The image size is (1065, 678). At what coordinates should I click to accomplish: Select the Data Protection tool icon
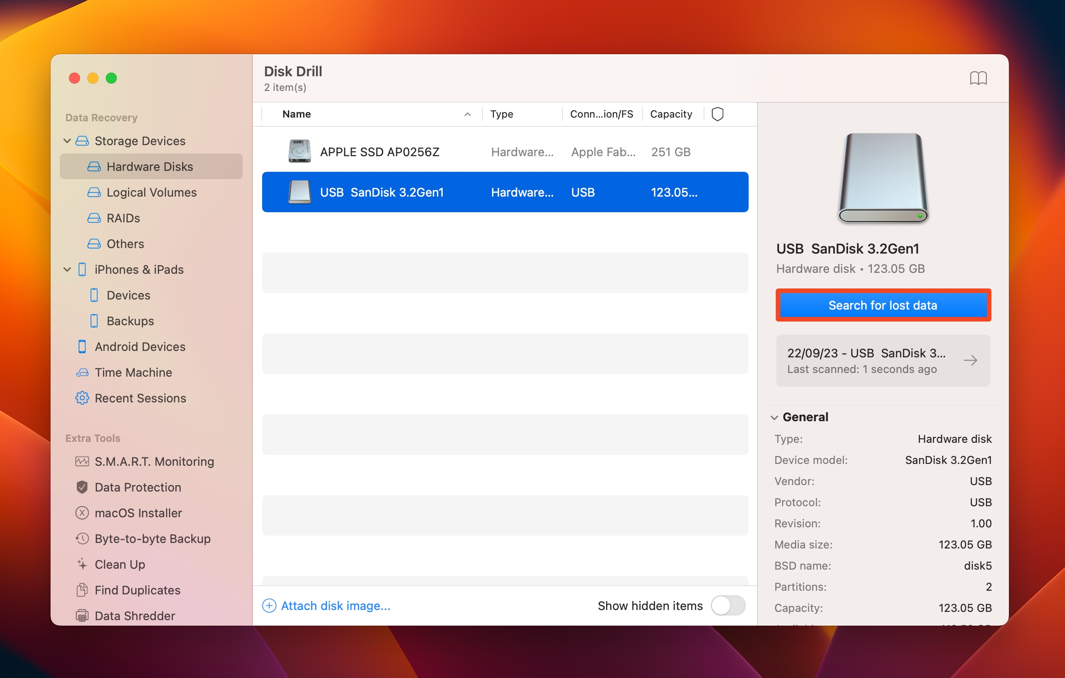point(81,486)
